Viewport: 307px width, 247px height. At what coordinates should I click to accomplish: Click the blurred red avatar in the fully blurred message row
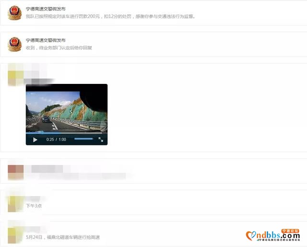[x=16, y=173]
